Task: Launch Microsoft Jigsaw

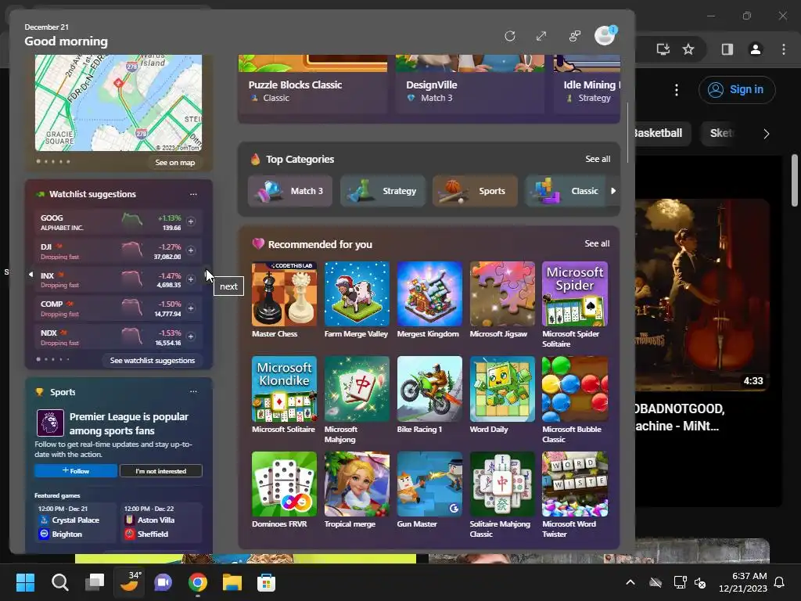Action: (x=502, y=300)
